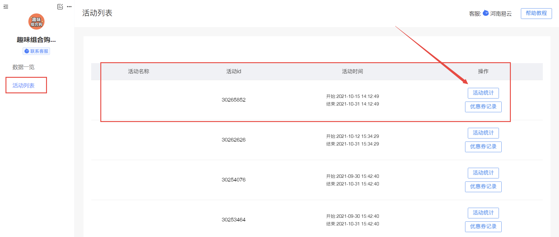Open the 帮助教程 help tutorial

point(536,13)
